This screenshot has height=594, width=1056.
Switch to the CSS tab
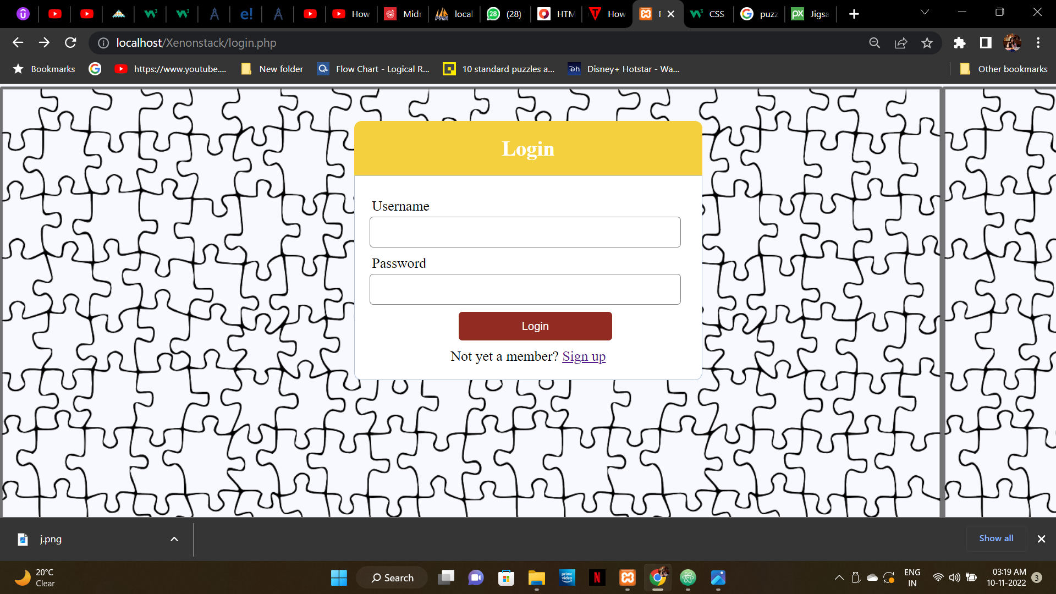tap(708, 14)
